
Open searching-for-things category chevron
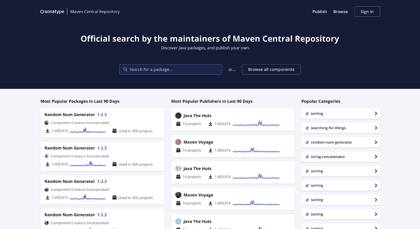tap(376, 128)
